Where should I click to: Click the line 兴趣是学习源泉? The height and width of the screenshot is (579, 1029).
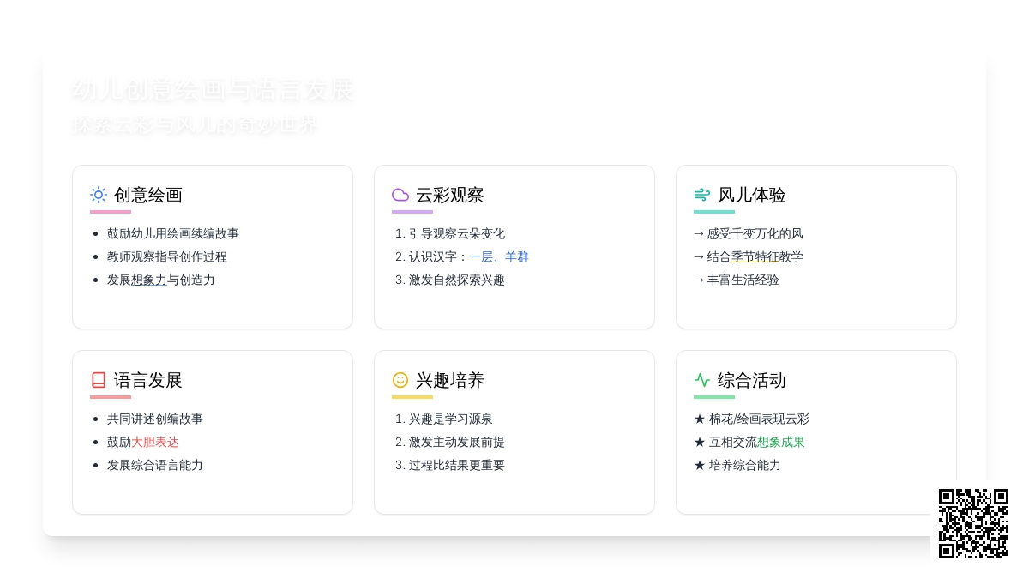[x=451, y=419]
